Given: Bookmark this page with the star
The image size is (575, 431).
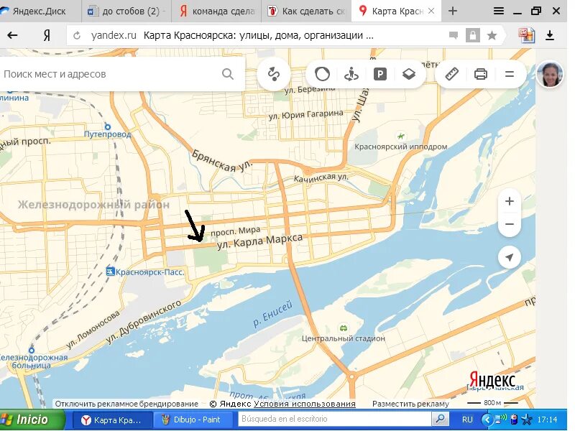Looking at the screenshot, I should click(492, 35).
